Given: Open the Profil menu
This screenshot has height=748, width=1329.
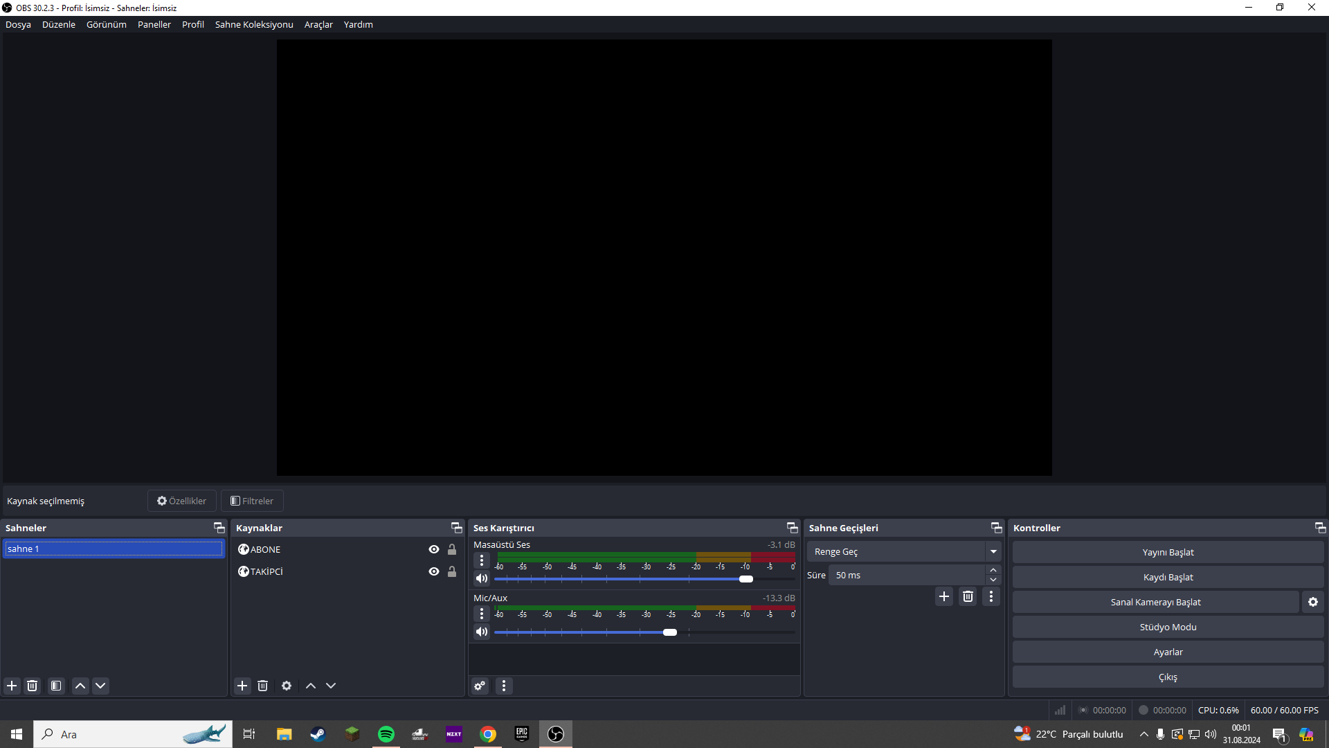Looking at the screenshot, I should [193, 24].
